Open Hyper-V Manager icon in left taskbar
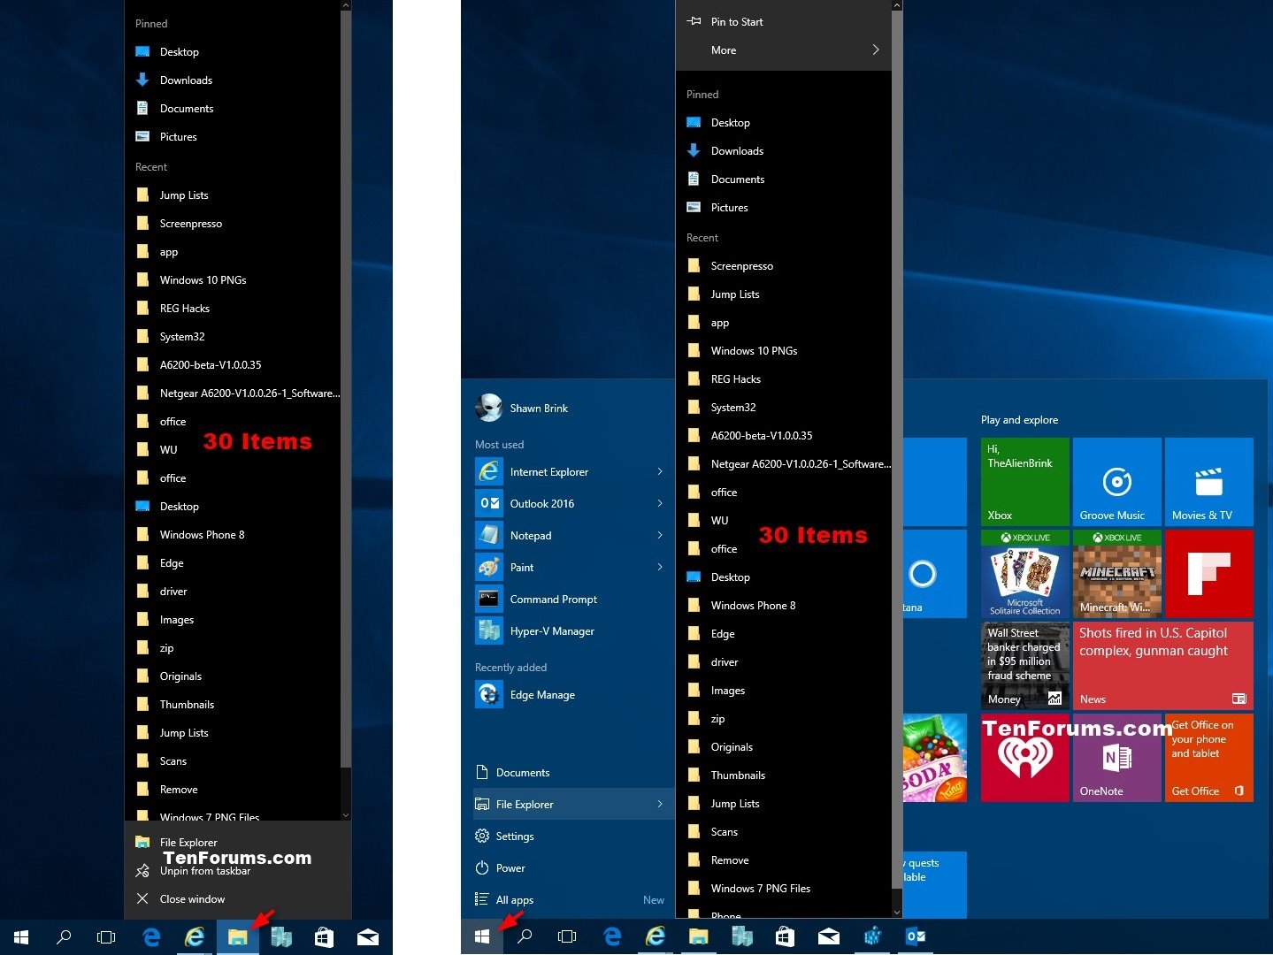 click(x=281, y=937)
